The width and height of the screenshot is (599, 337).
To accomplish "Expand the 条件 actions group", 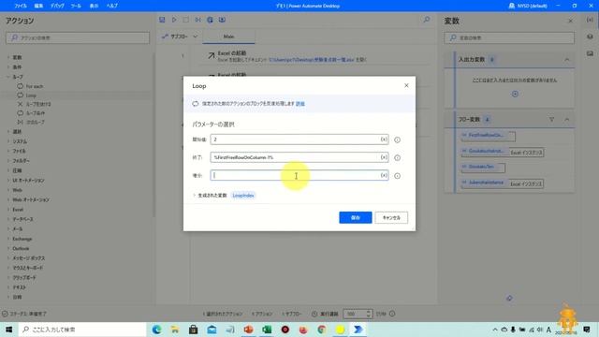I will 8,66.
